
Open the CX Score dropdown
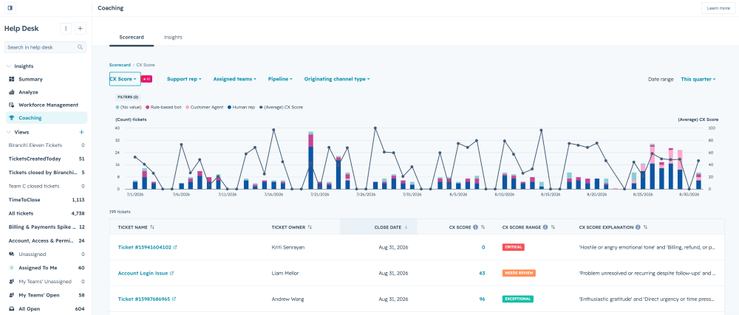(x=125, y=80)
